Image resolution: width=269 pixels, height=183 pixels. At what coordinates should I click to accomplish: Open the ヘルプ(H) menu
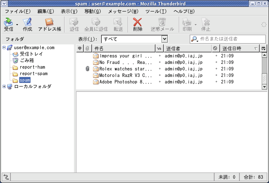(184, 11)
